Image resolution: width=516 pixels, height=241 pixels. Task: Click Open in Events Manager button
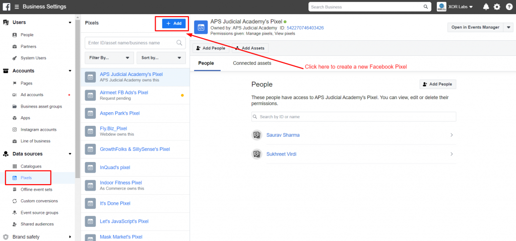point(476,27)
